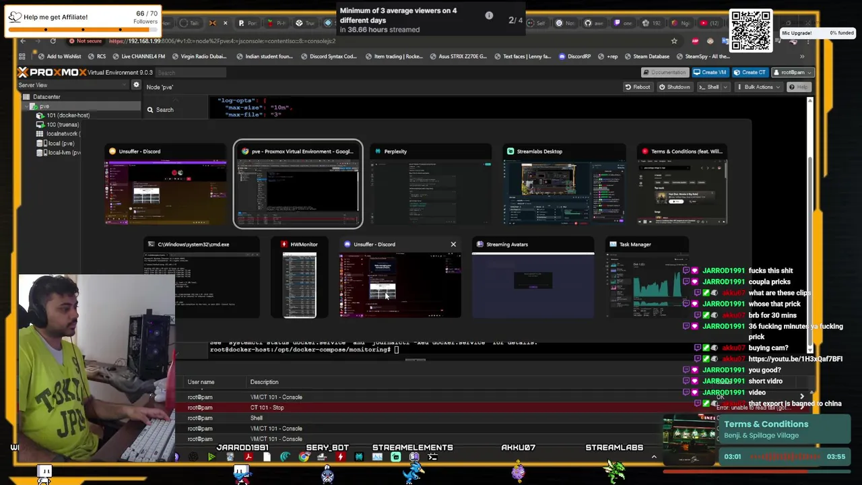The height and width of the screenshot is (485, 862).
Task: Open Add to Wishlist bookmark
Action: (x=59, y=57)
